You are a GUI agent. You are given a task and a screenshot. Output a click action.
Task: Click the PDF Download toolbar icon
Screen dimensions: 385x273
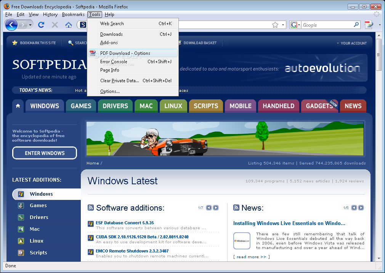pos(369,25)
